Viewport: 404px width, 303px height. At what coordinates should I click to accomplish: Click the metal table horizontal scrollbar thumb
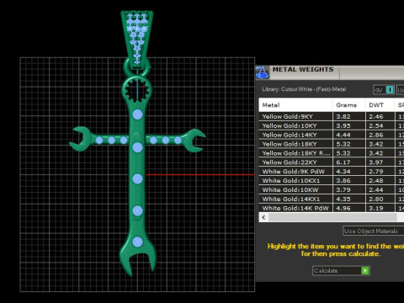(x=332, y=217)
